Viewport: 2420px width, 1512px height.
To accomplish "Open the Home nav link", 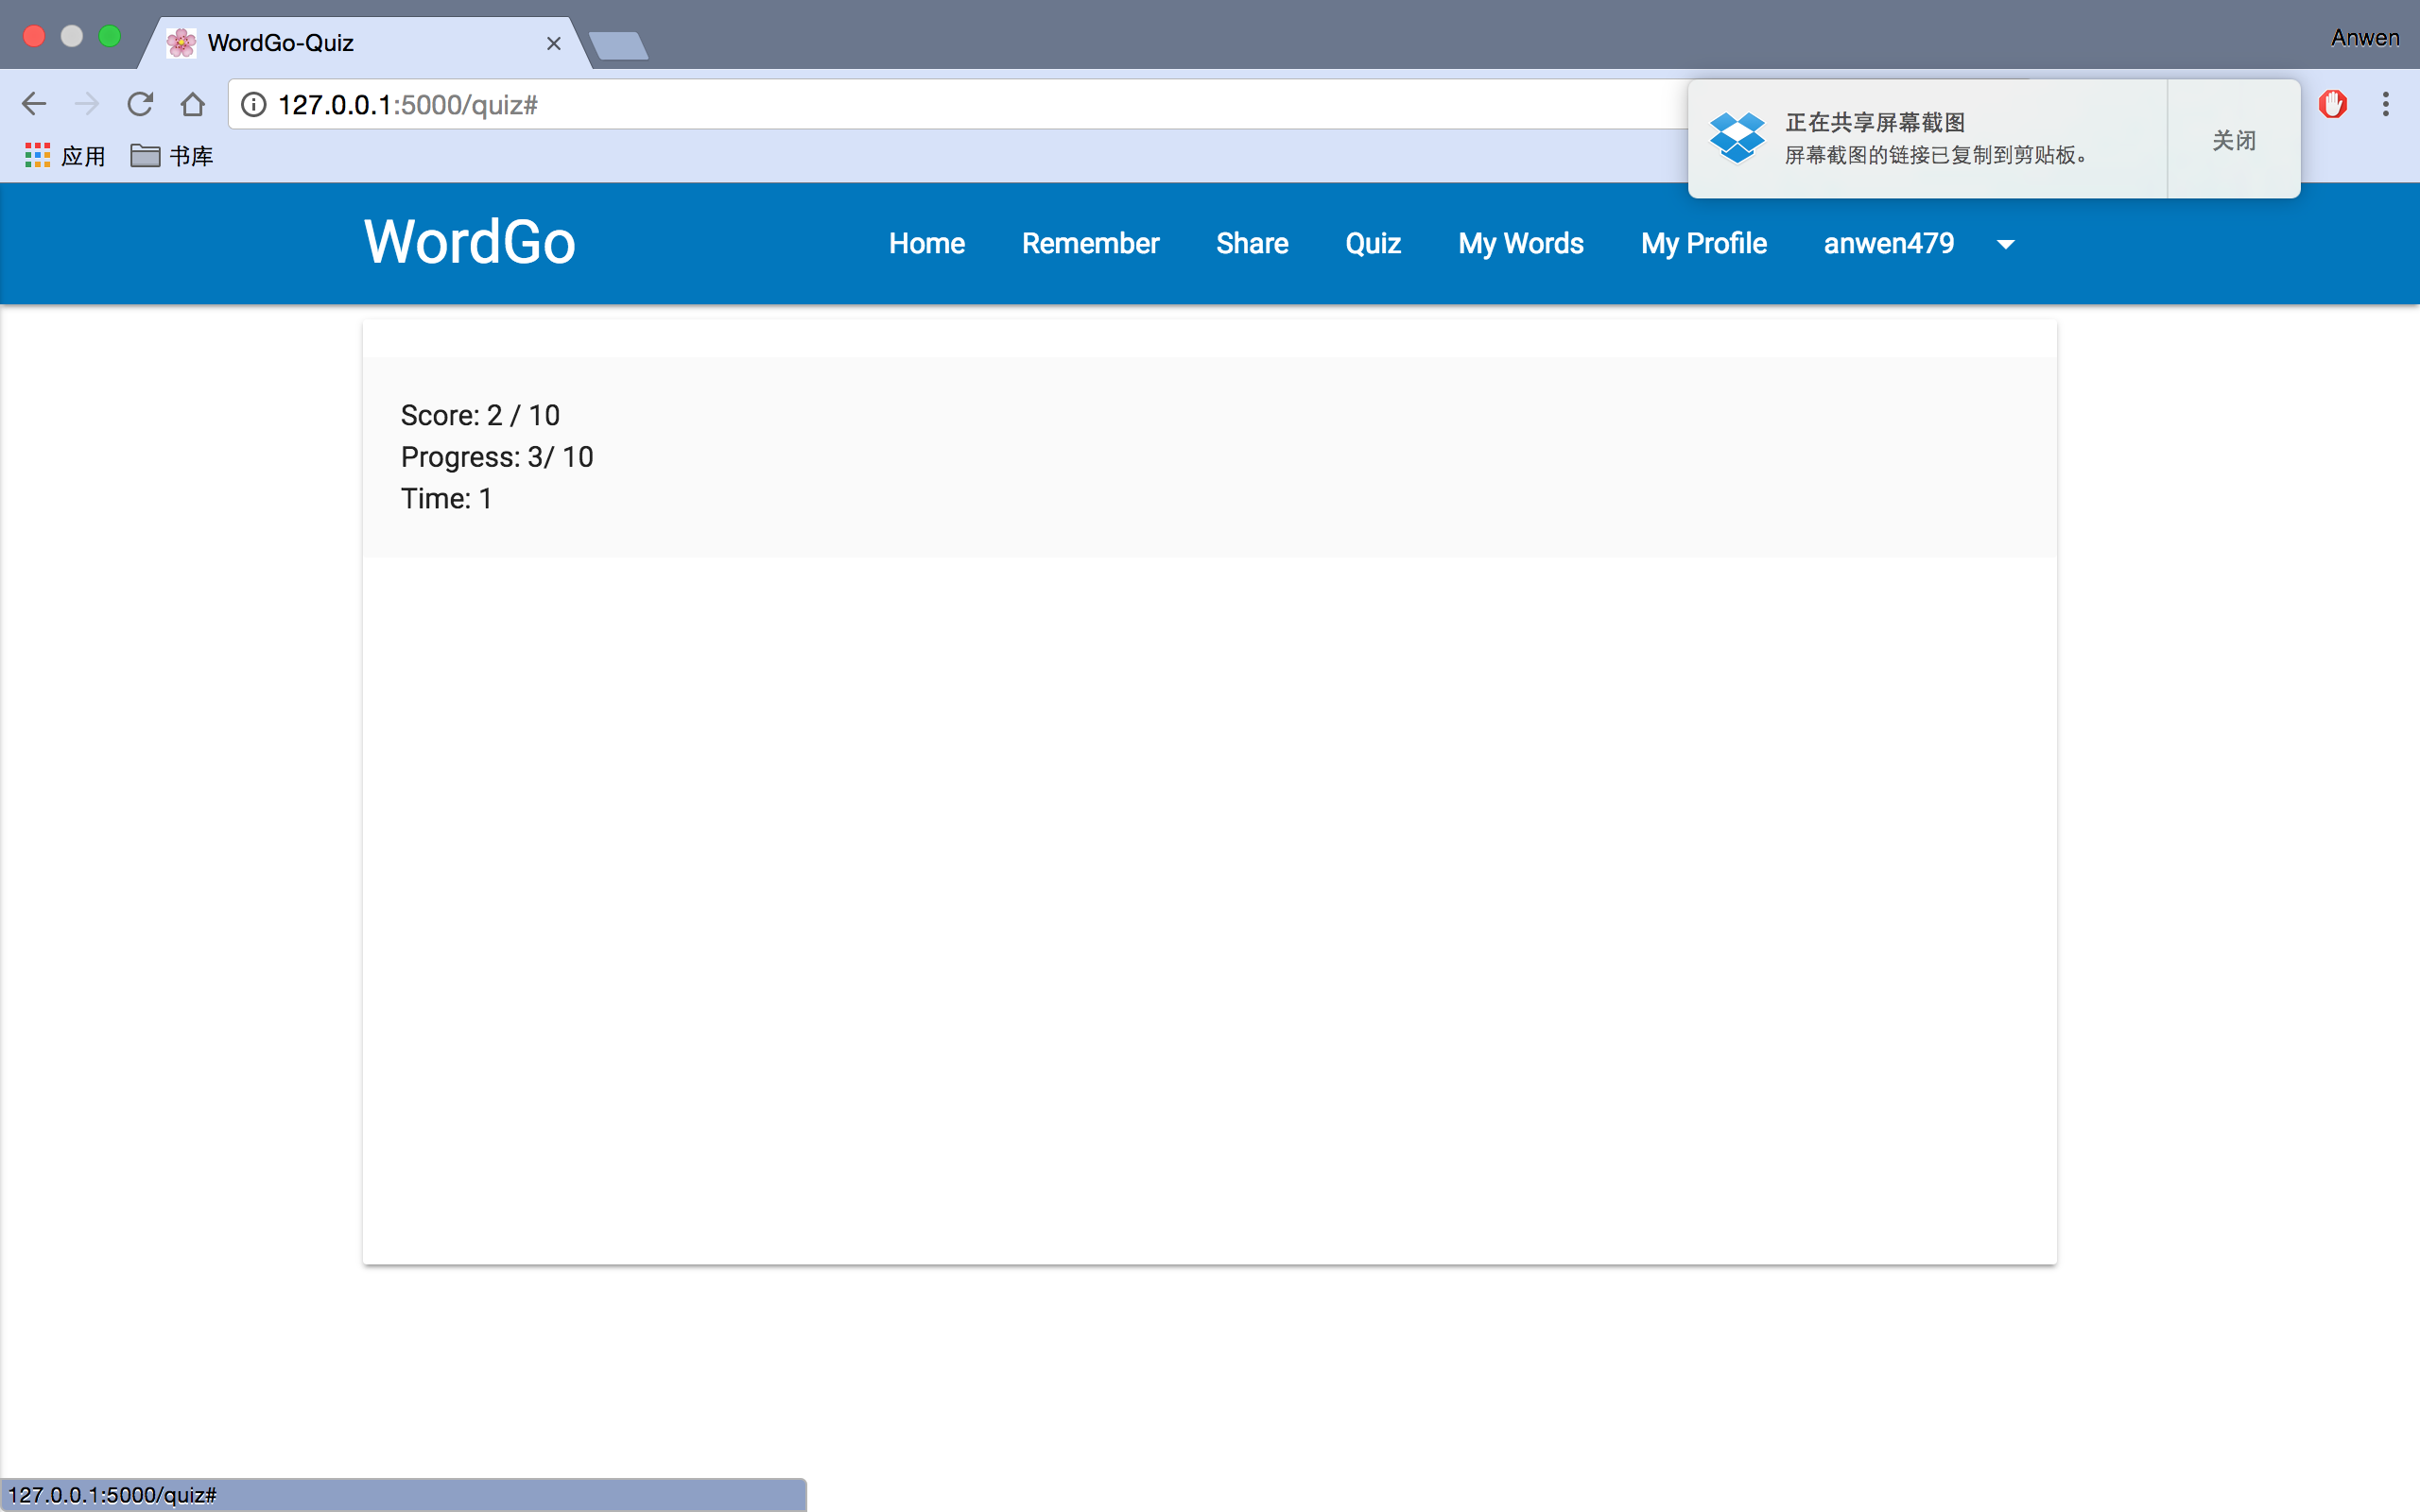I will 926,244.
